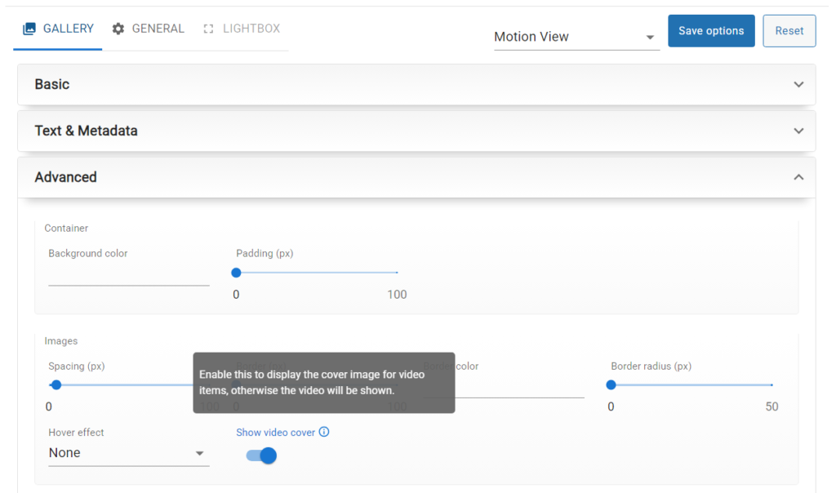Click the info icon beside Show video cover
This screenshot has height=493, width=836.
click(324, 433)
